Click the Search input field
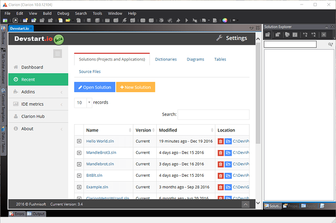Viewport: 336px width, 223px height. [x=213, y=114]
